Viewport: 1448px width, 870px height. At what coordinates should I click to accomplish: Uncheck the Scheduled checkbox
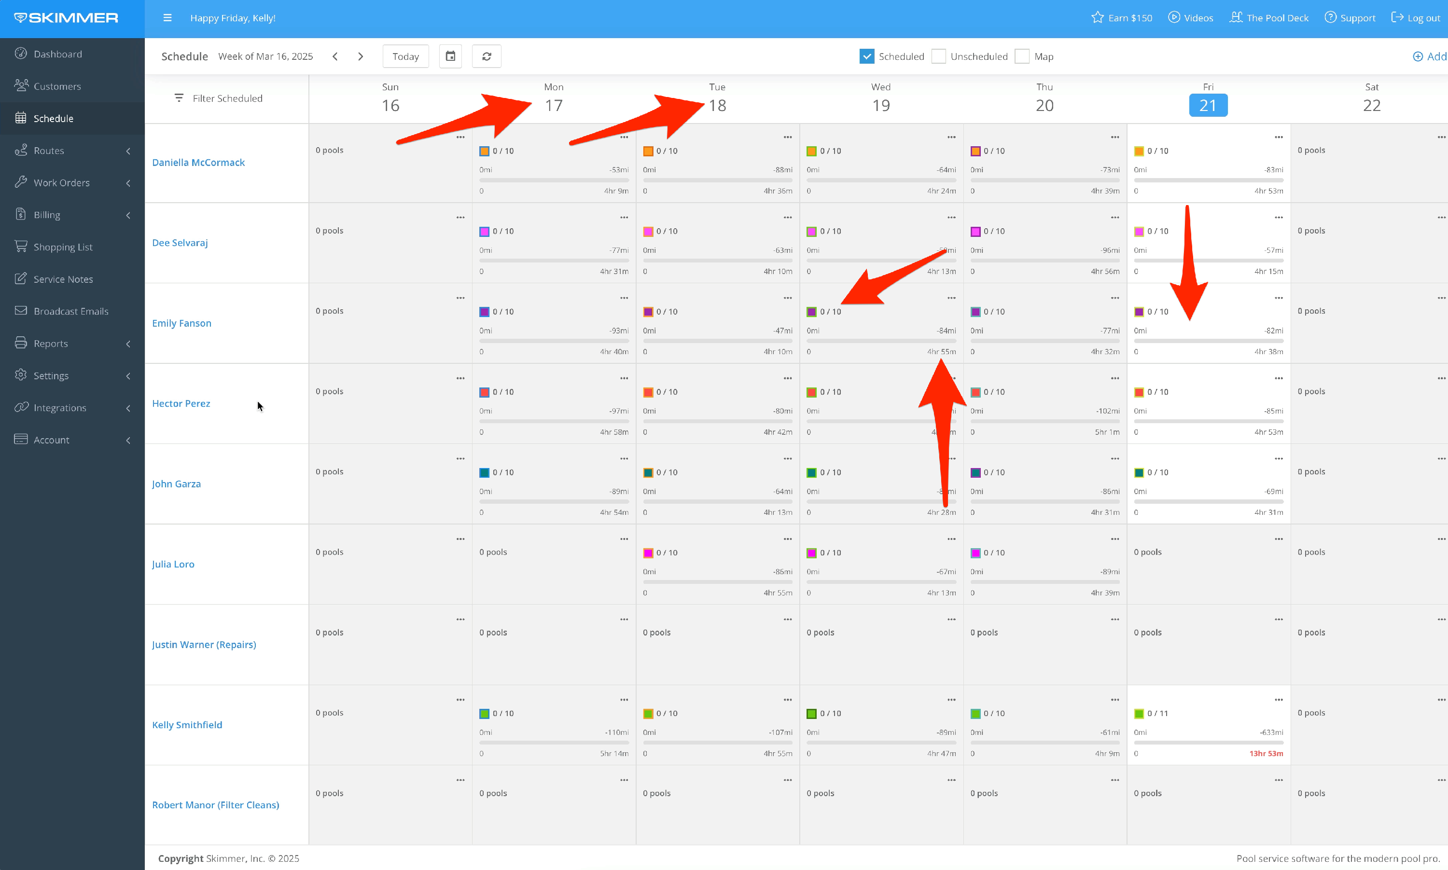[866, 56]
